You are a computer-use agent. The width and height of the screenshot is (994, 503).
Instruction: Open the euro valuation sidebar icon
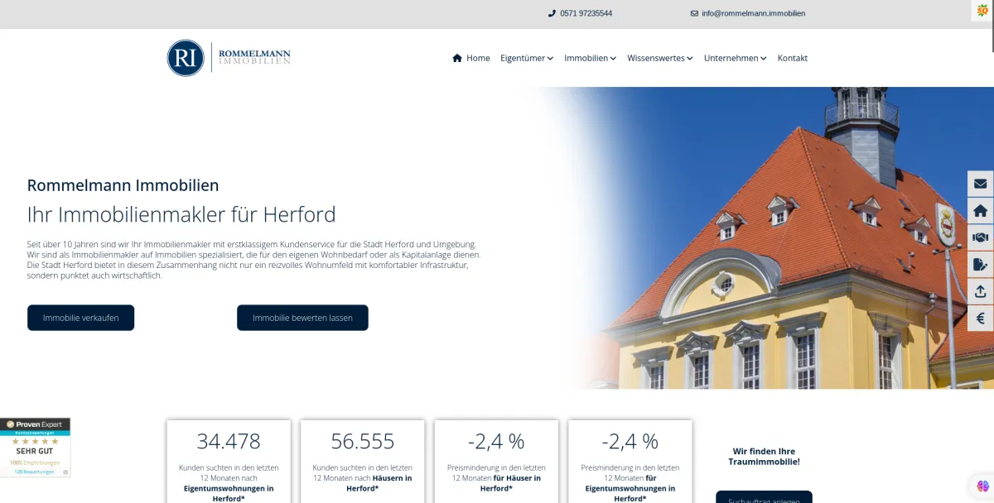pos(981,319)
